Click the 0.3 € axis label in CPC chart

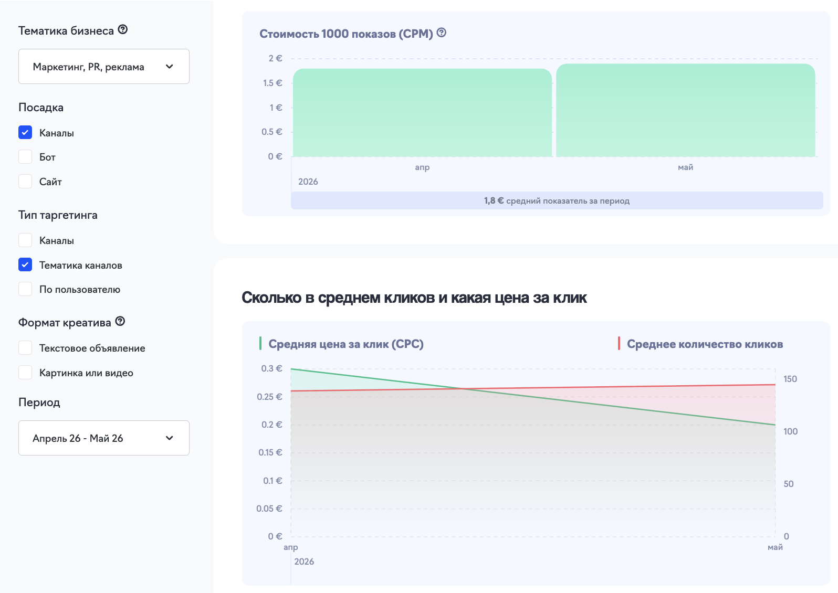(x=271, y=368)
